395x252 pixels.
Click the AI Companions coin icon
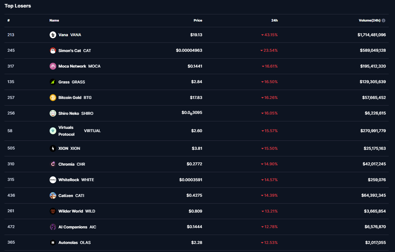coord(53,227)
